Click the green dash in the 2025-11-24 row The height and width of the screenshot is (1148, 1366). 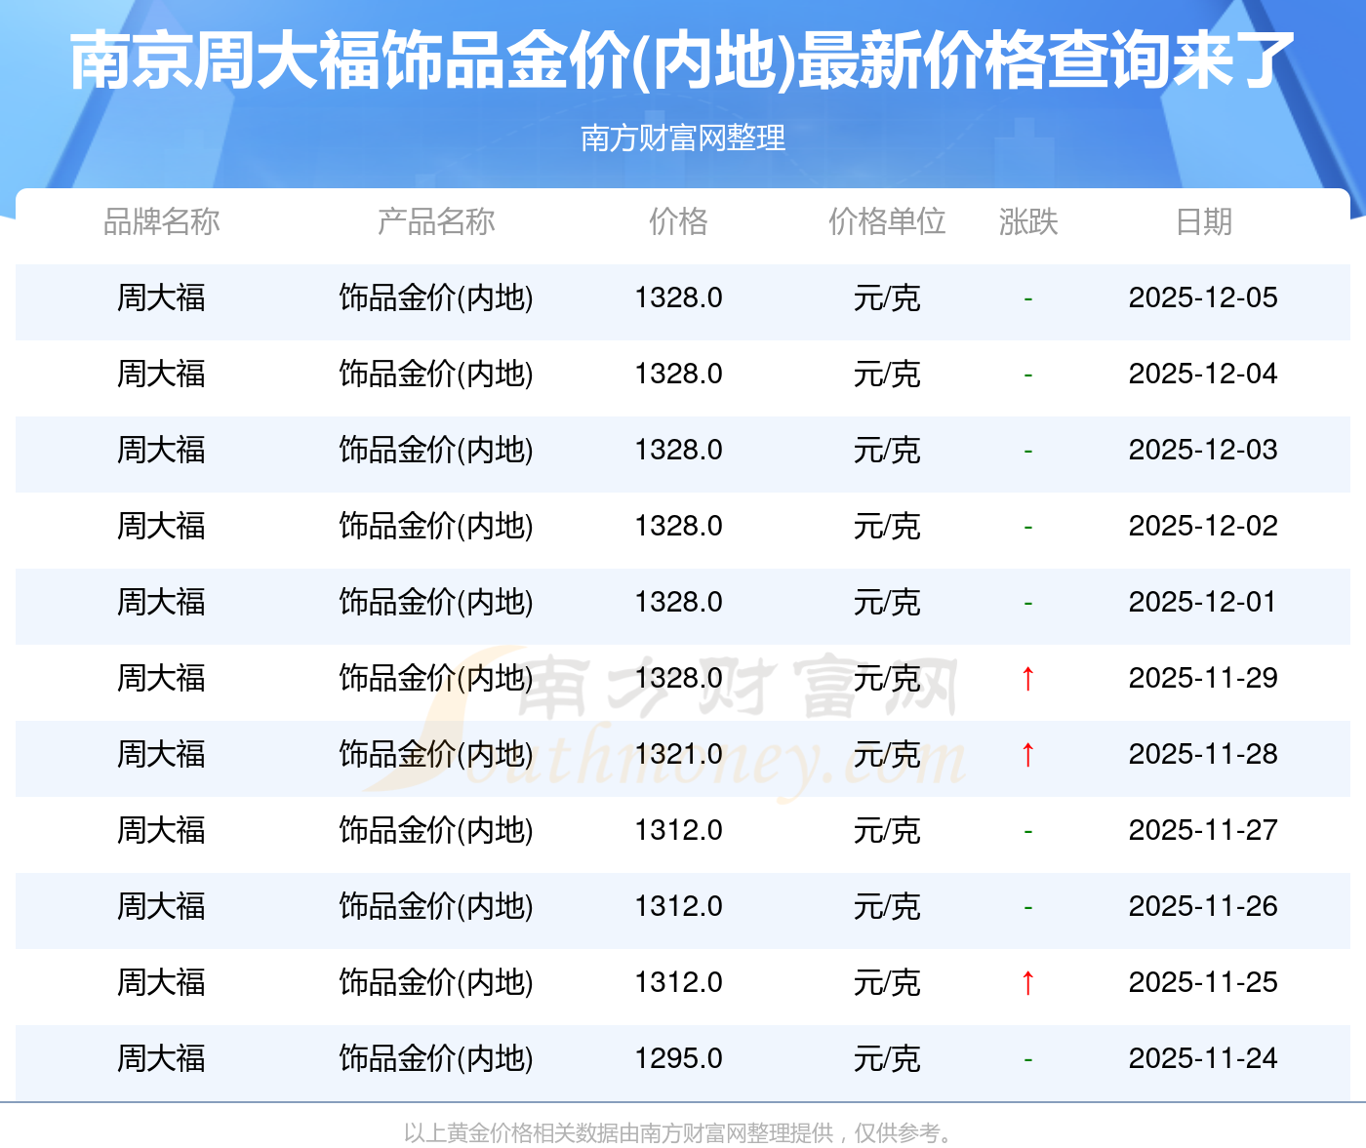click(x=1028, y=1059)
